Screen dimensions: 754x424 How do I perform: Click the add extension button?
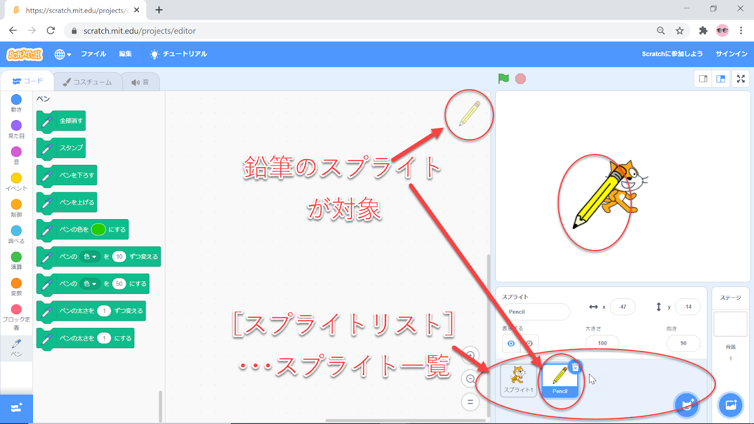coord(16,408)
